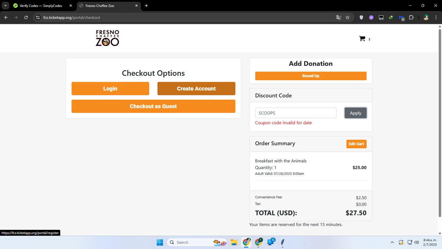Click the address bar URL
The image size is (442, 249).
tap(72, 17)
